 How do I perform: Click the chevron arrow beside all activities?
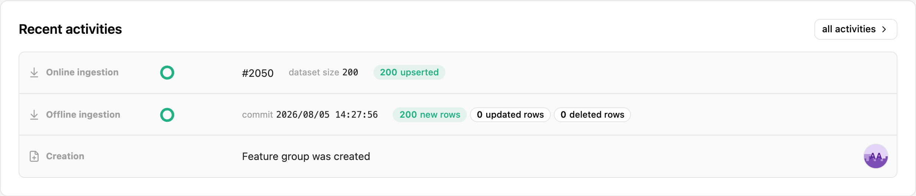[x=884, y=29]
